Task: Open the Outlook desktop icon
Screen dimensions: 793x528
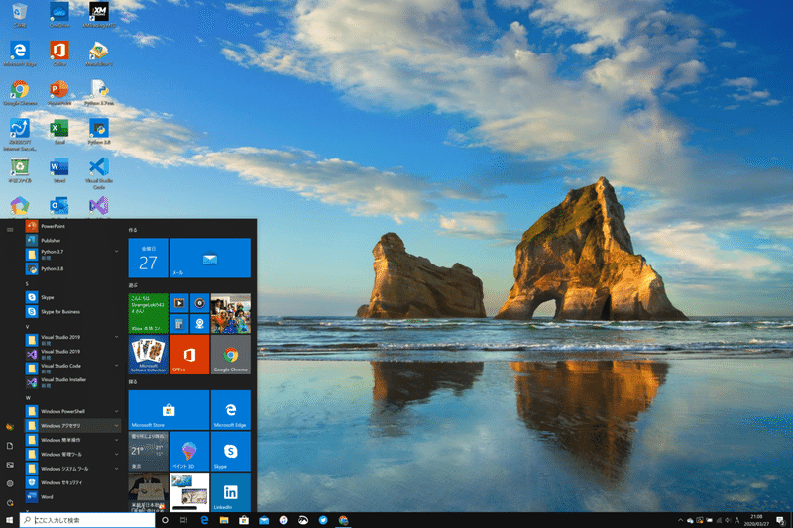Action: click(x=59, y=206)
